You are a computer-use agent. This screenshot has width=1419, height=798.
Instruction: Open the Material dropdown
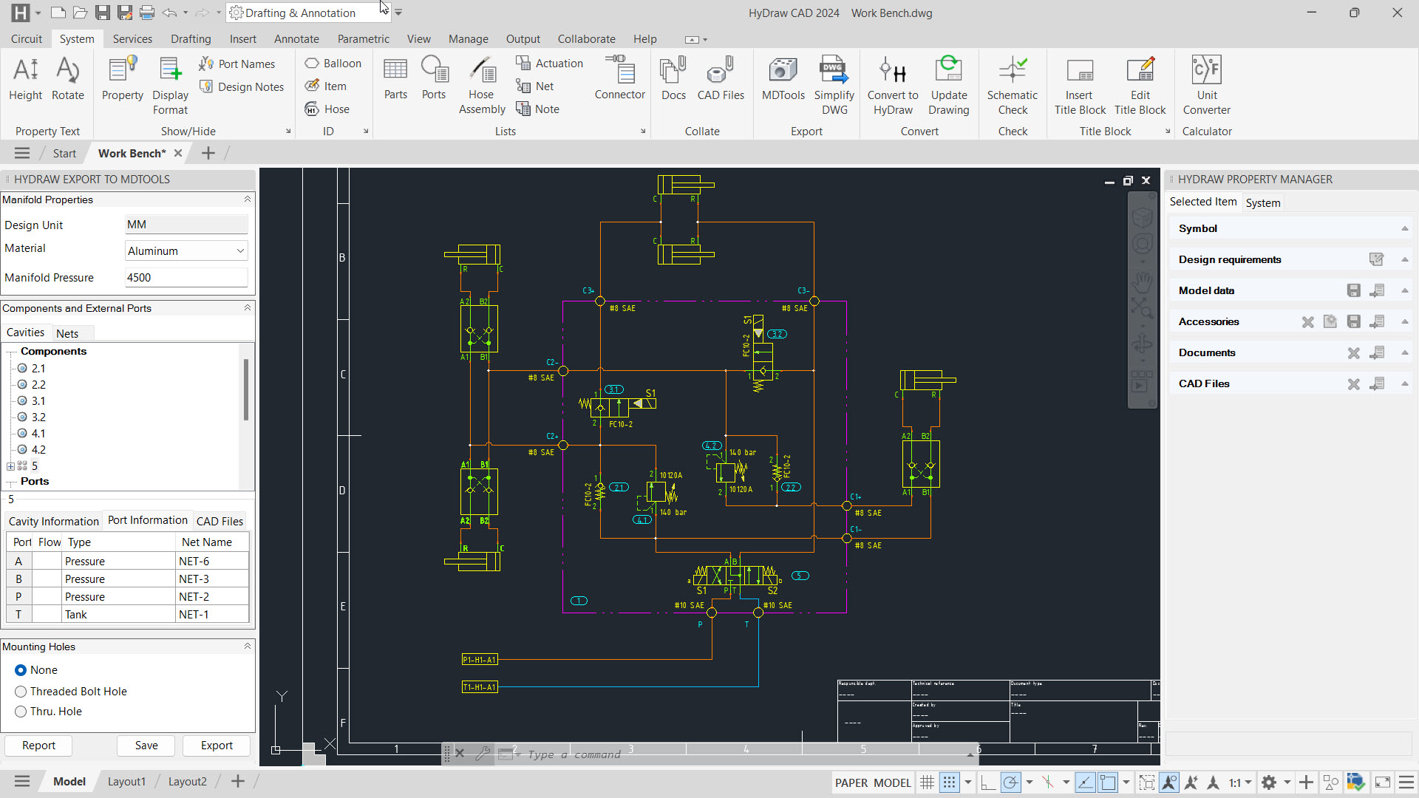click(186, 251)
